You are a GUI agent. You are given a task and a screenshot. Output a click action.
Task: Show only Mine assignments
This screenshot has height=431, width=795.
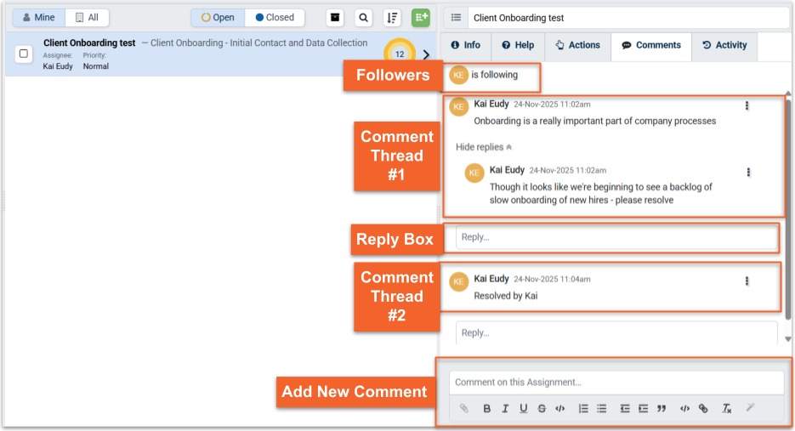click(x=39, y=17)
